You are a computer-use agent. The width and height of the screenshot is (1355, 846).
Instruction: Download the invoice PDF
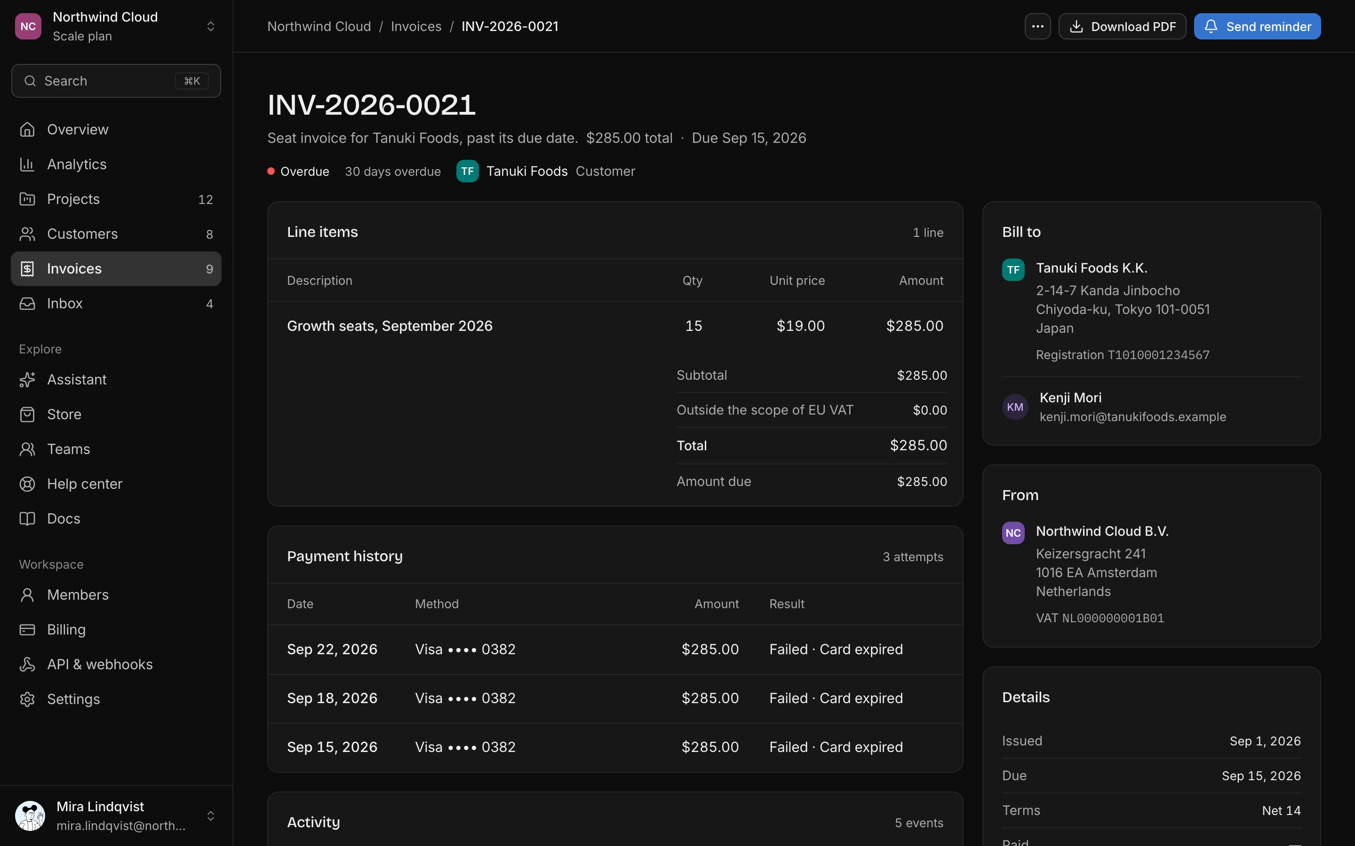click(1122, 26)
